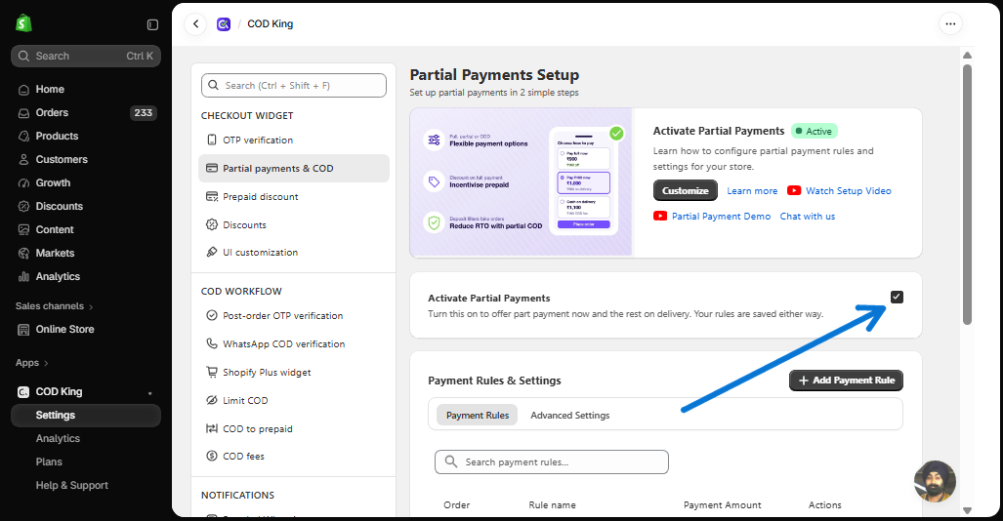1003x521 pixels.
Task: Click the UI customization brush icon
Action: (x=212, y=253)
